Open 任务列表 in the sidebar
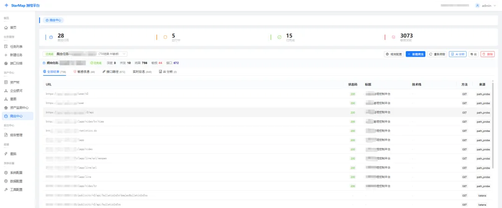This screenshot has width=502, height=208. 18,46
